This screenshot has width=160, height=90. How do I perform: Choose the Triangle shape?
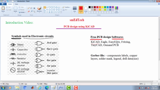[x=59, y=7]
